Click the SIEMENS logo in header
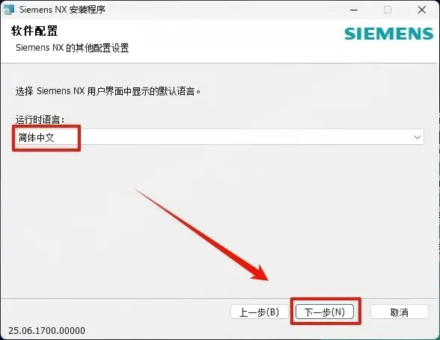440x340 pixels. [x=389, y=34]
